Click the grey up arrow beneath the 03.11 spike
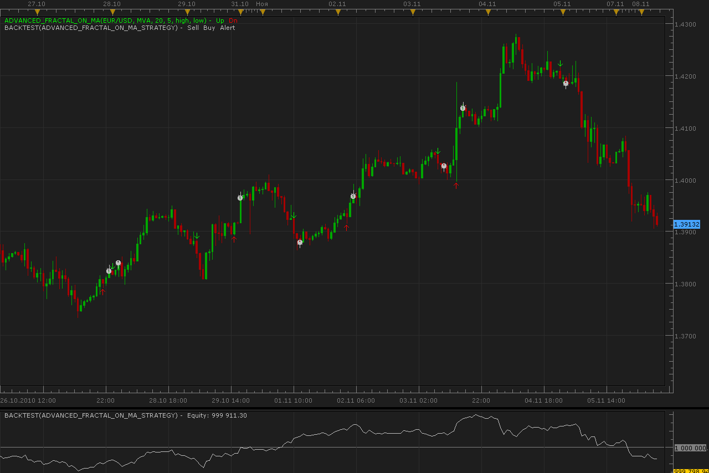The width and height of the screenshot is (709, 473). click(456, 186)
